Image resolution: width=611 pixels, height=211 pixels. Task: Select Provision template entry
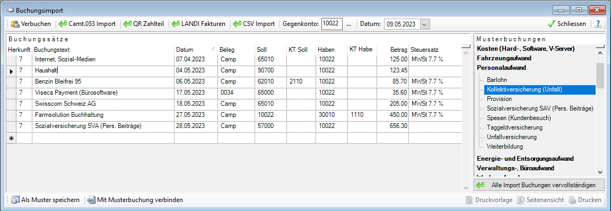coord(499,99)
